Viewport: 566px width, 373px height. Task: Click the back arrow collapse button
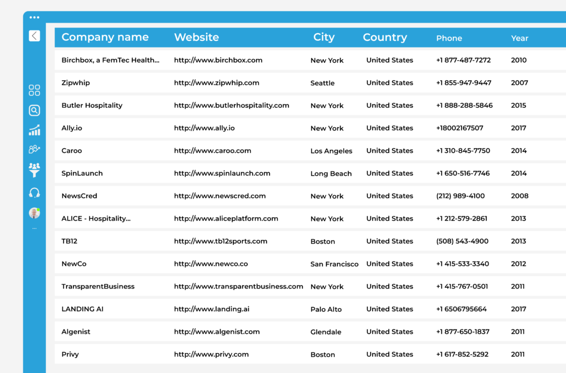(34, 36)
